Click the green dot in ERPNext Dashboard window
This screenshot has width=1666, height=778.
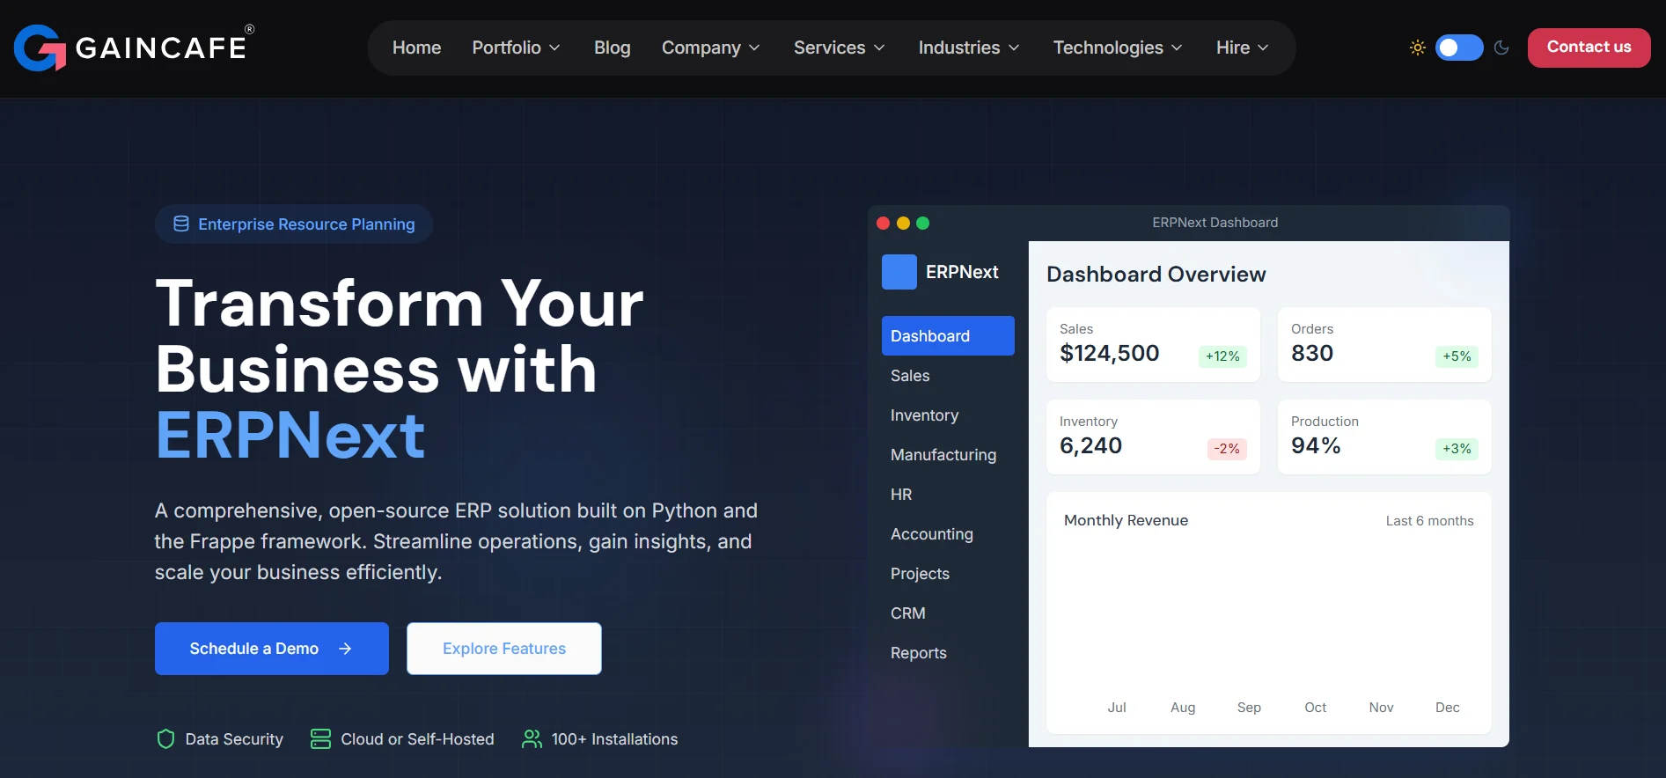click(923, 224)
